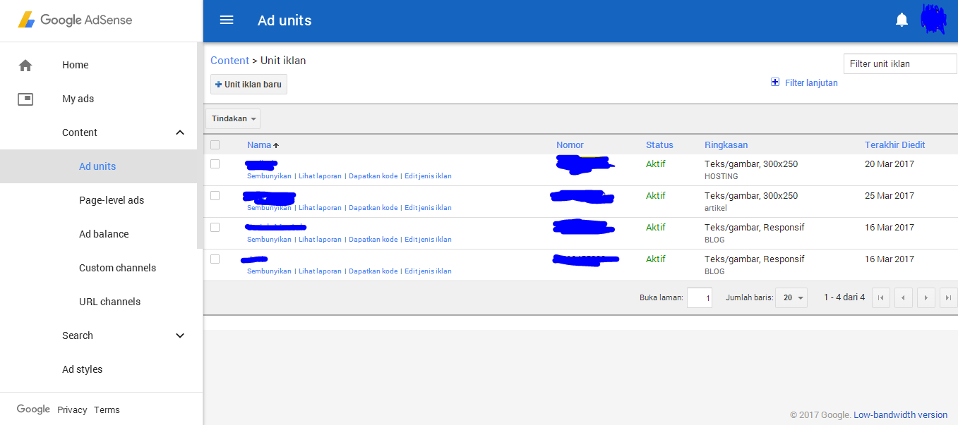Image resolution: width=958 pixels, height=425 pixels.
Task: Jump to last page using pagination icon
Action: [x=948, y=297]
